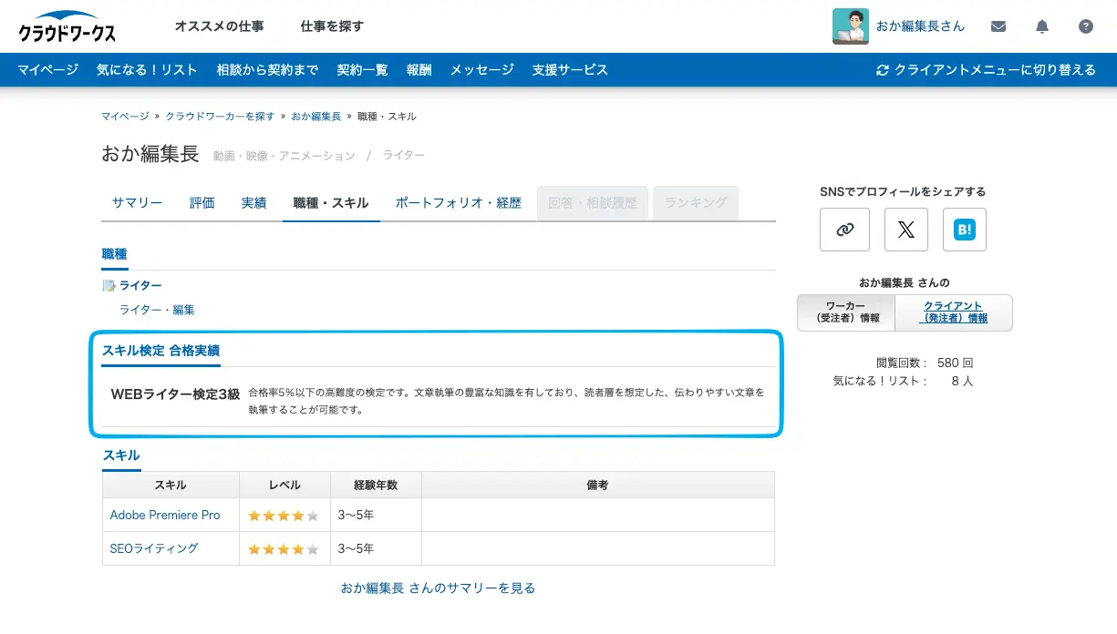View おか編集長さんのサマリーを見る
The image size is (1117, 634).
[438, 588]
